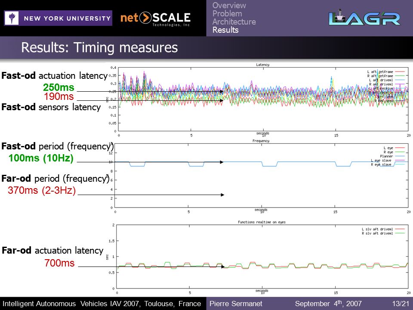Click the date "September 4th, 2007"
This screenshot has height=310, width=413.
coord(328,304)
